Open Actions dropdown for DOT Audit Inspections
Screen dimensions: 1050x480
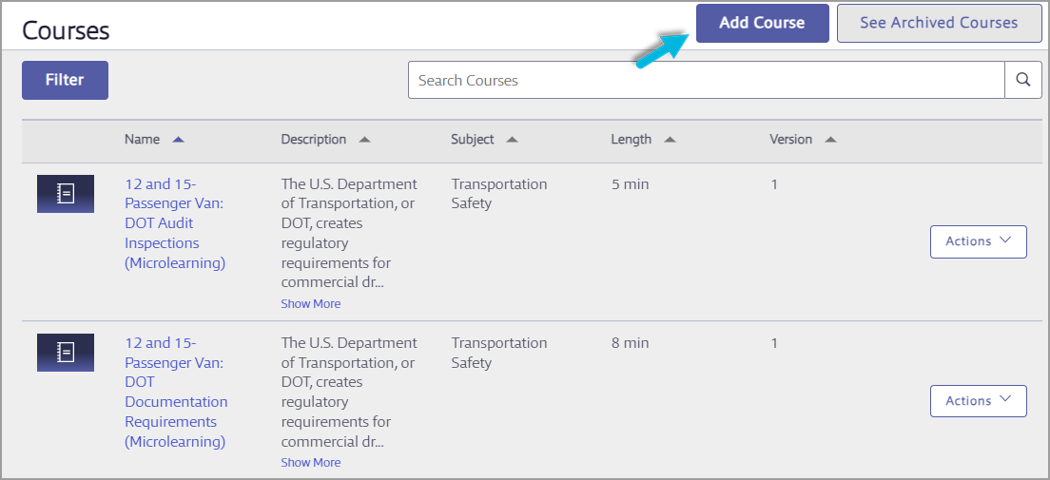click(978, 241)
